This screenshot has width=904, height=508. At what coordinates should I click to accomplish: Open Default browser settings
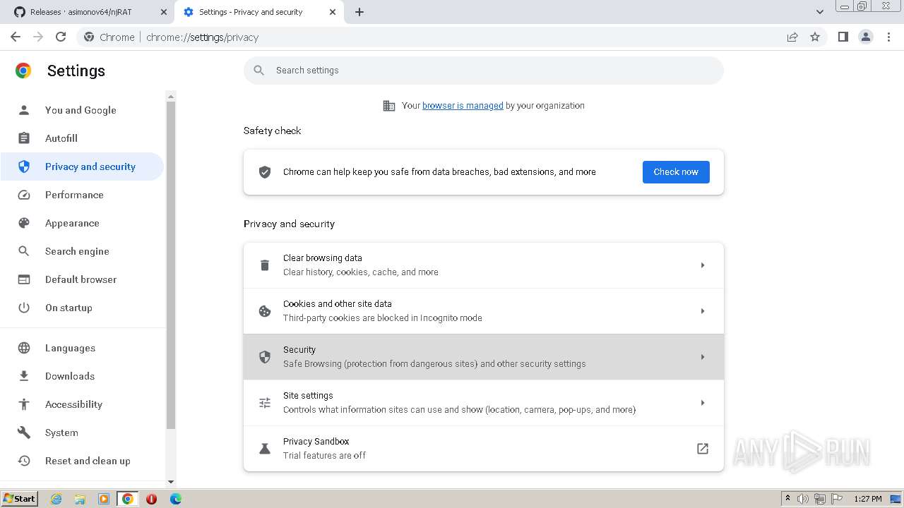(81, 279)
